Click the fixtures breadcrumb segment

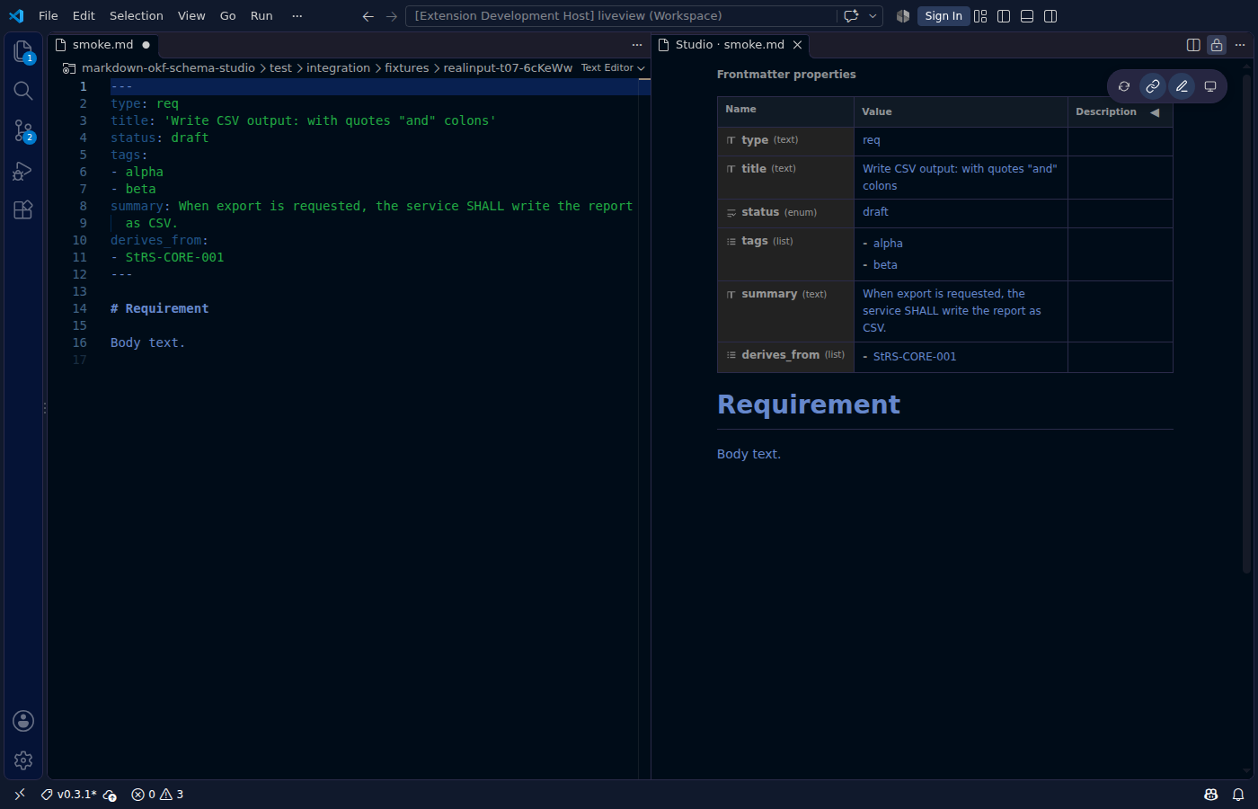[x=407, y=68]
